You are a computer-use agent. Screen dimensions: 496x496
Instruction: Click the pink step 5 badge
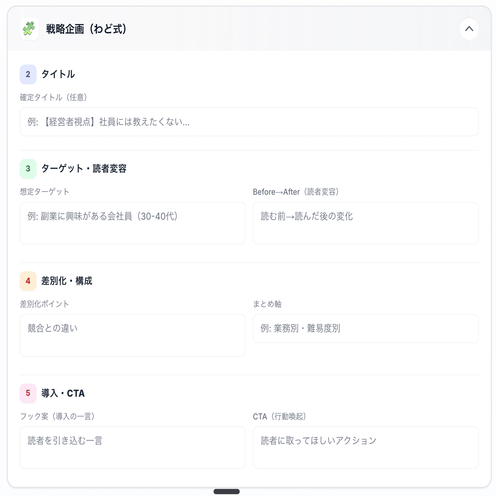(28, 393)
